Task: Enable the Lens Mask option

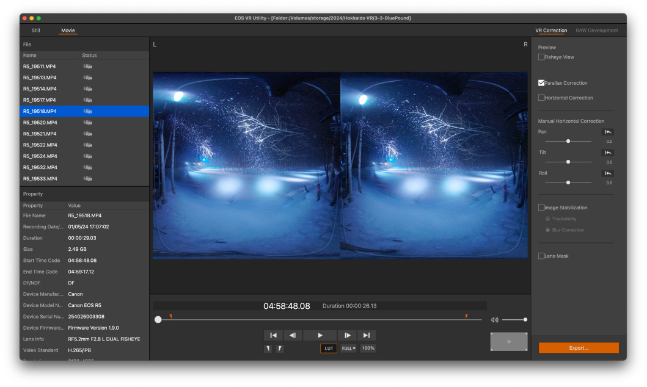Action: click(541, 256)
